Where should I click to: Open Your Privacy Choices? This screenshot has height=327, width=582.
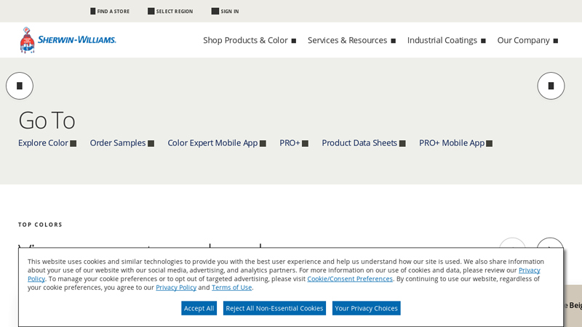click(x=366, y=308)
